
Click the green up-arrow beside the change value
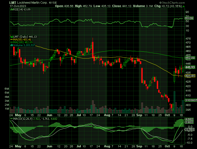pos(184,6)
